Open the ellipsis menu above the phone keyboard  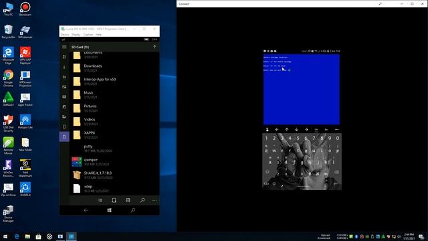pos(336,129)
